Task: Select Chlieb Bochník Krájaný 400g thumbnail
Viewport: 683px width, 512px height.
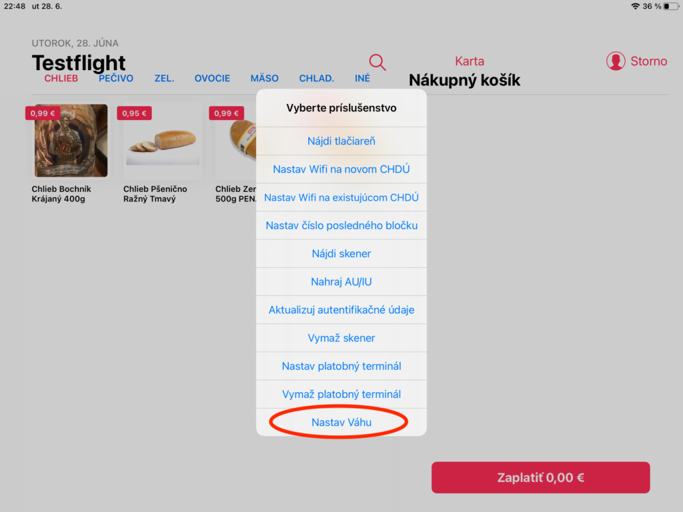Action: (71, 140)
